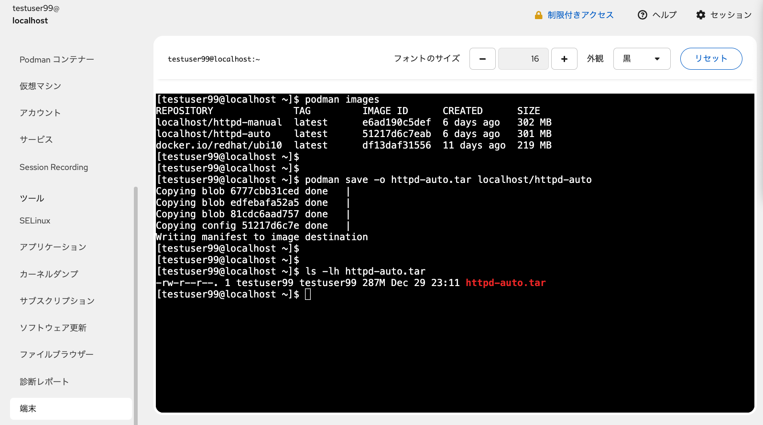Click the 制限付きアクセス link
Image resolution: width=763 pixels, height=425 pixels.
580,15
